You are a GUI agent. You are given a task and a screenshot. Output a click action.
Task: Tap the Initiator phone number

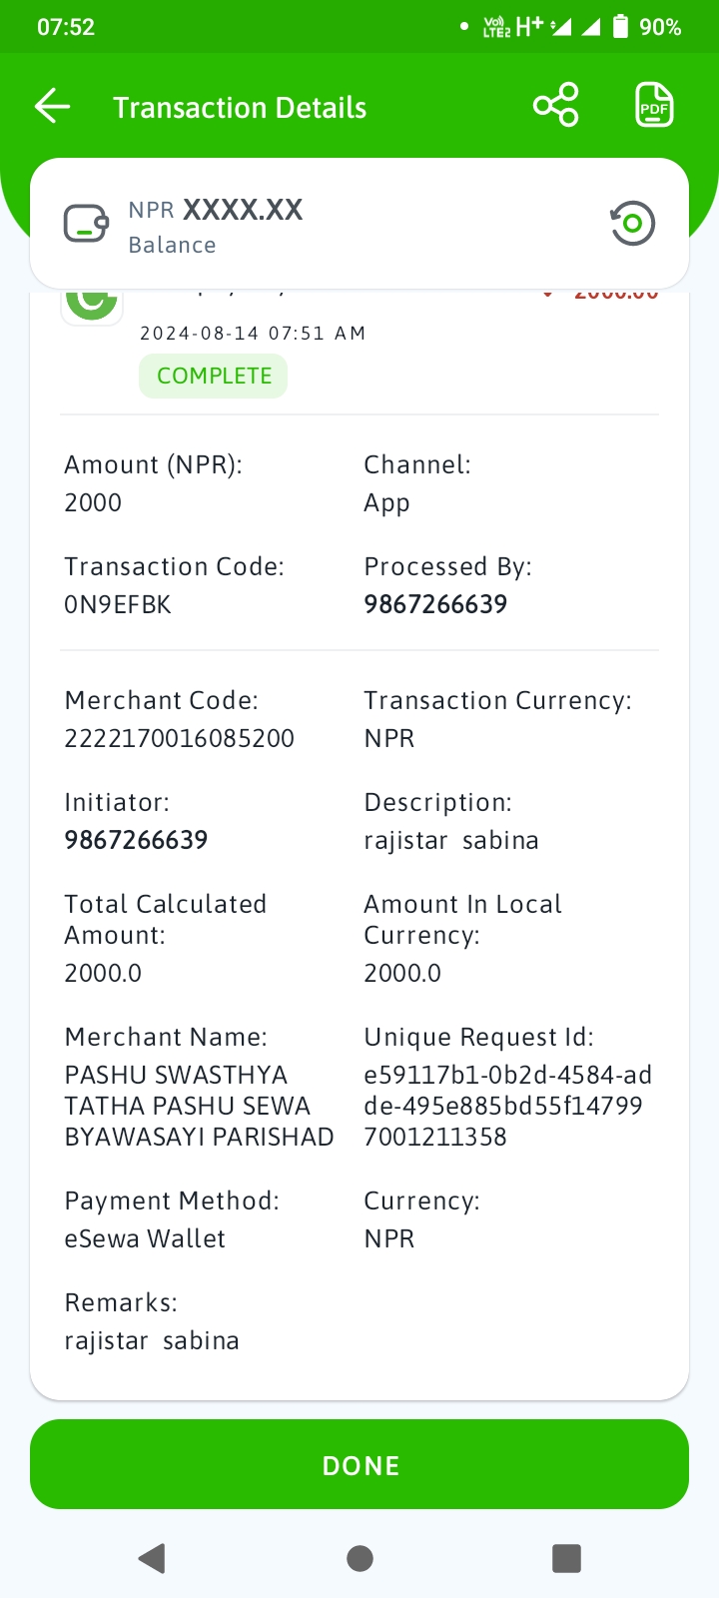pos(136,840)
